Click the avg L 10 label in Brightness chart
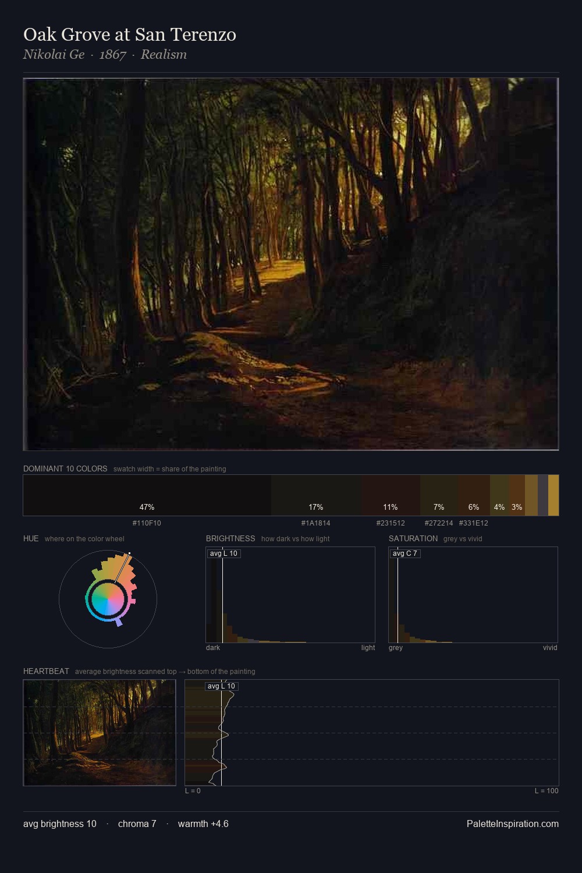 click(x=223, y=553)
